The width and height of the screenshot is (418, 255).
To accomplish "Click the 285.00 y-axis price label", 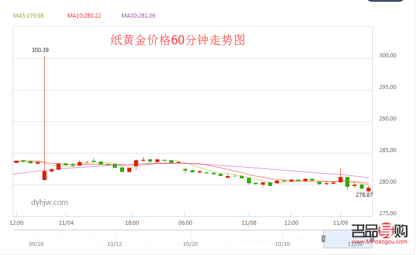I will [388, 150].
